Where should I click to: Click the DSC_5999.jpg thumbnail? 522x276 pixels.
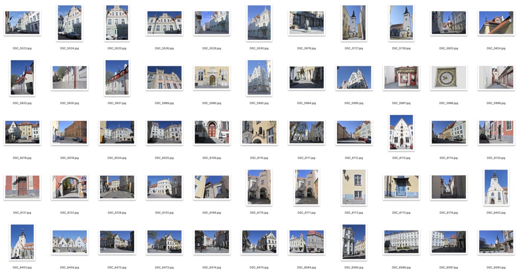tap(496, 78)
